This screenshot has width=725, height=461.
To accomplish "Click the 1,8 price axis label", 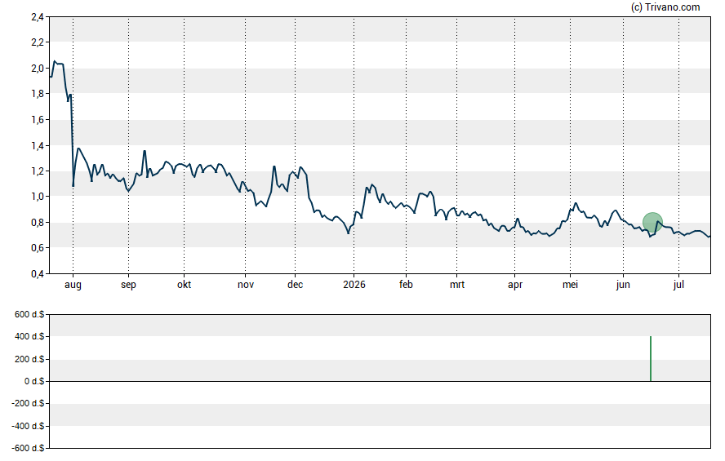I will tap(38, 94).
